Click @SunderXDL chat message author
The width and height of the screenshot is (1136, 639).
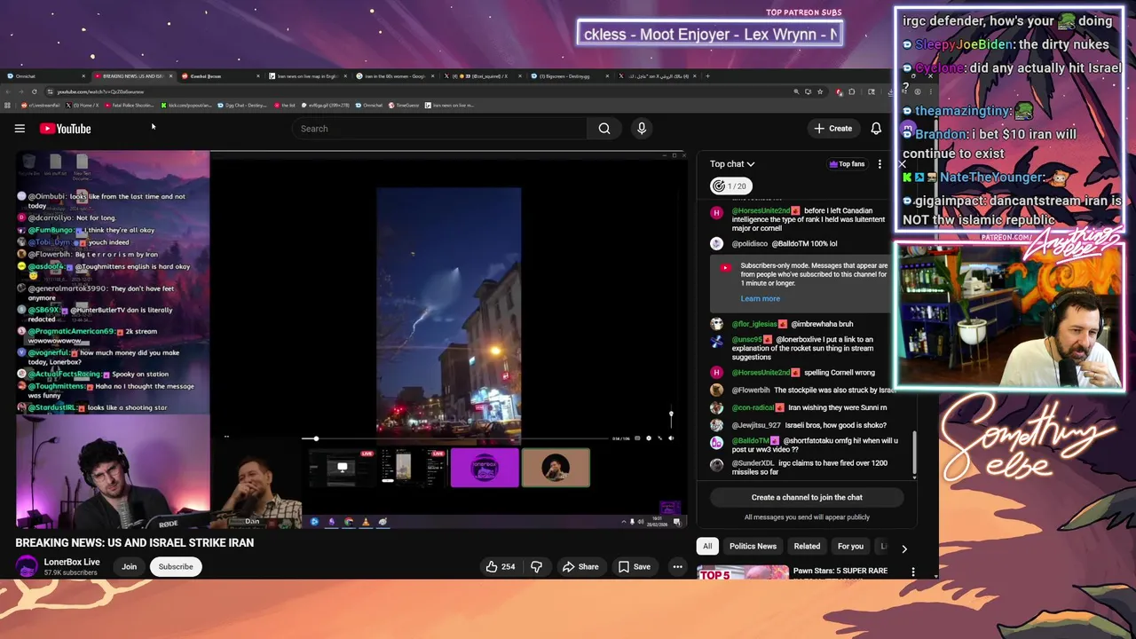coord(753,462)
